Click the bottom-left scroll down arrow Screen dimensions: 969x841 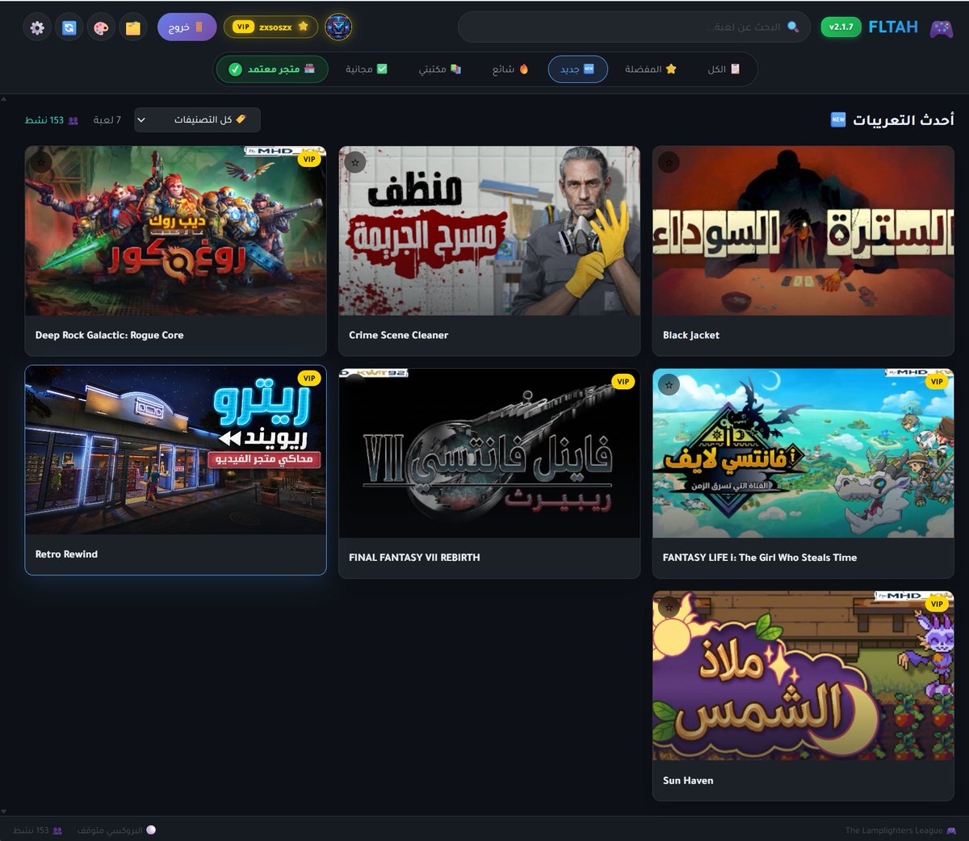pos(3,811)
